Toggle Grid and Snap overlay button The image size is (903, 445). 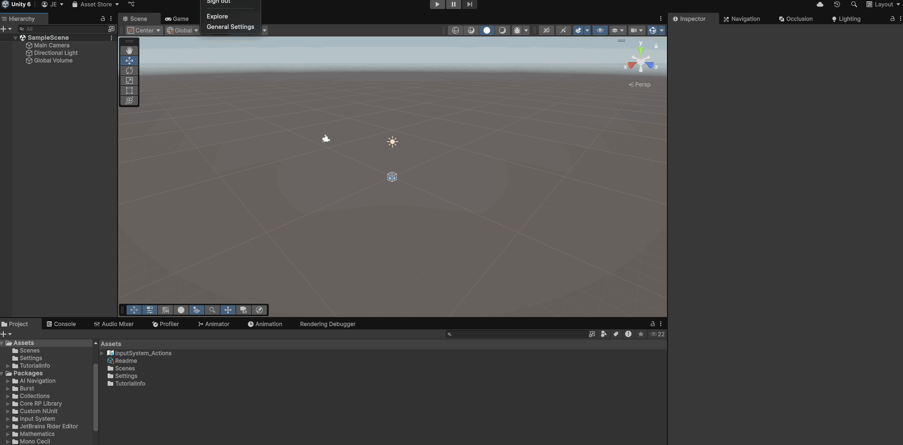tap(165, 310)
